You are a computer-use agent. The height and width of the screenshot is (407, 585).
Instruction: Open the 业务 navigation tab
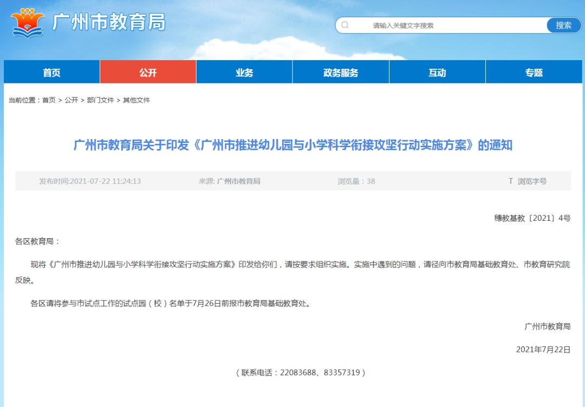coord(244,72)
